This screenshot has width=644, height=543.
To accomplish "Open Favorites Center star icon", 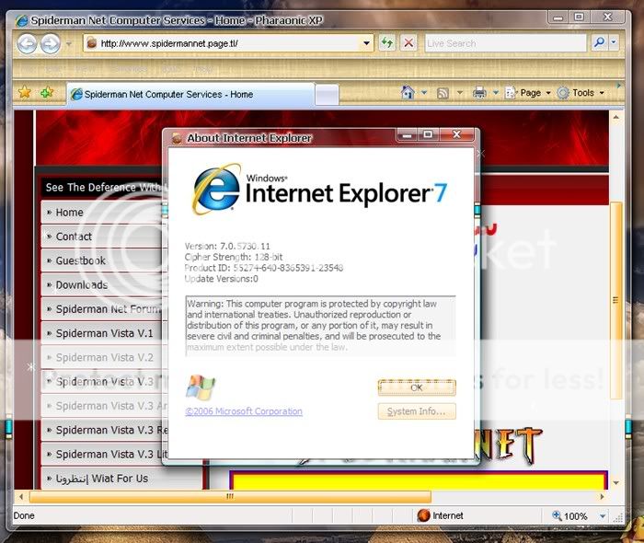I will 25,92.
